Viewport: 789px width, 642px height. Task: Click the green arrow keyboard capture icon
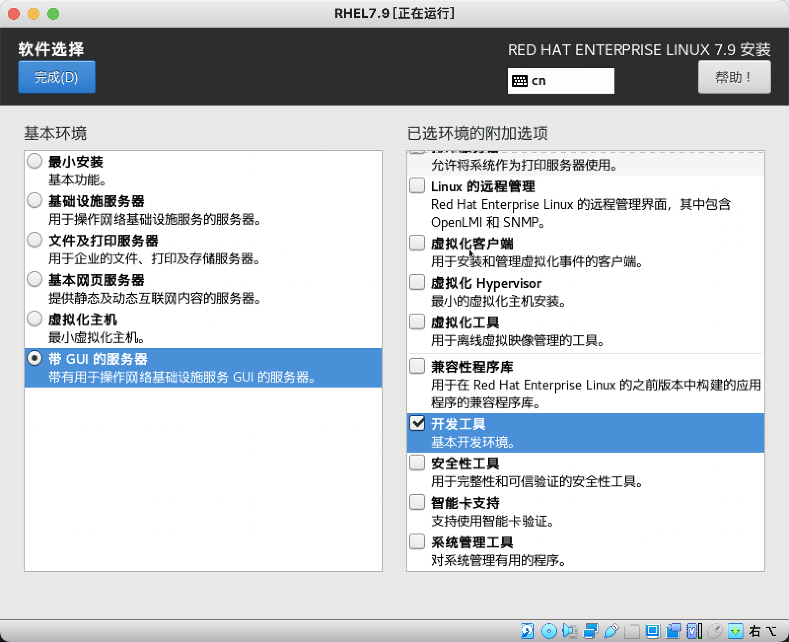point(735,631)
